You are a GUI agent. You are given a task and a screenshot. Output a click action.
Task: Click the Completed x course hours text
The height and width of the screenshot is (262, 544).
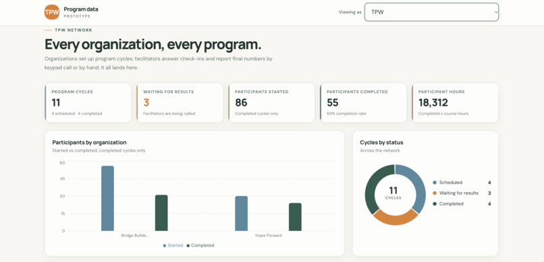(x=443, y=114)
